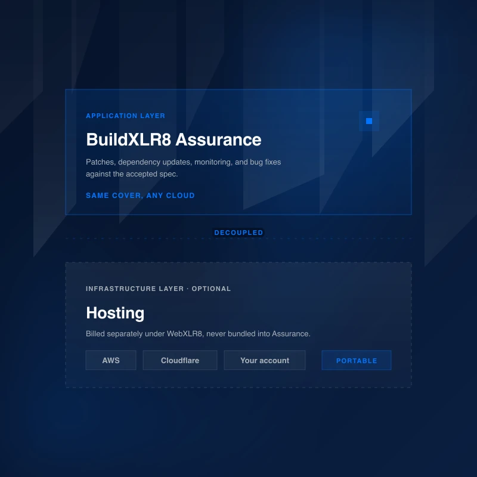Click the APPLICATION LAYER label

125,116
